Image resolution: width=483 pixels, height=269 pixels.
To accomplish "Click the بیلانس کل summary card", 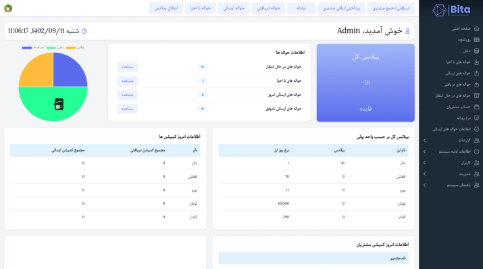I will click(365, 82).
